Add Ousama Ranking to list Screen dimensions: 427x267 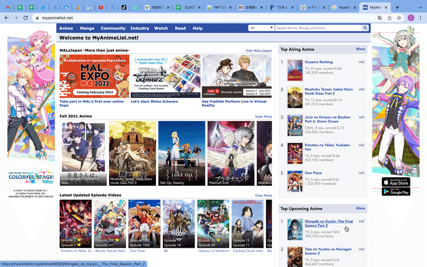coord(361,62)
